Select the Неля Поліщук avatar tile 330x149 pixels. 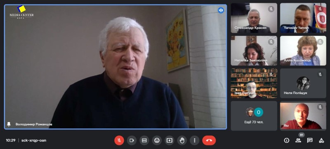click(x=303, y=83)
